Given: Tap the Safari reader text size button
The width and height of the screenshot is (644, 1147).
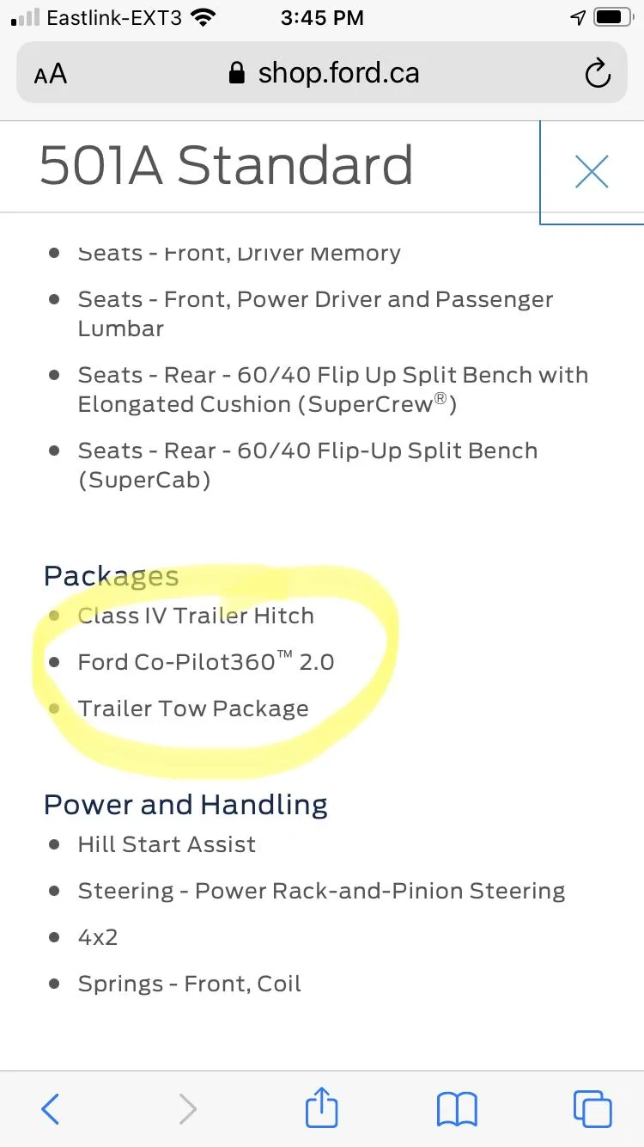Looking at the screenshot, I should pos(51,74).
